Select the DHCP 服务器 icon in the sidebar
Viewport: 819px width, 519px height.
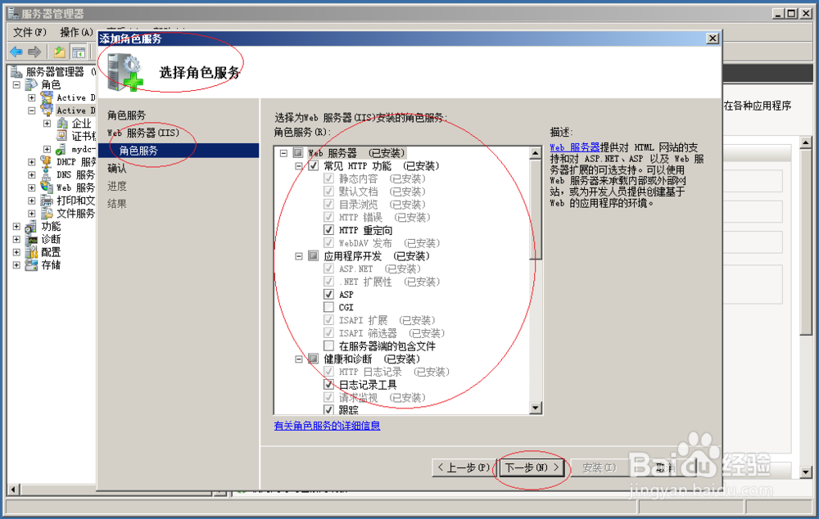(47, 162)
